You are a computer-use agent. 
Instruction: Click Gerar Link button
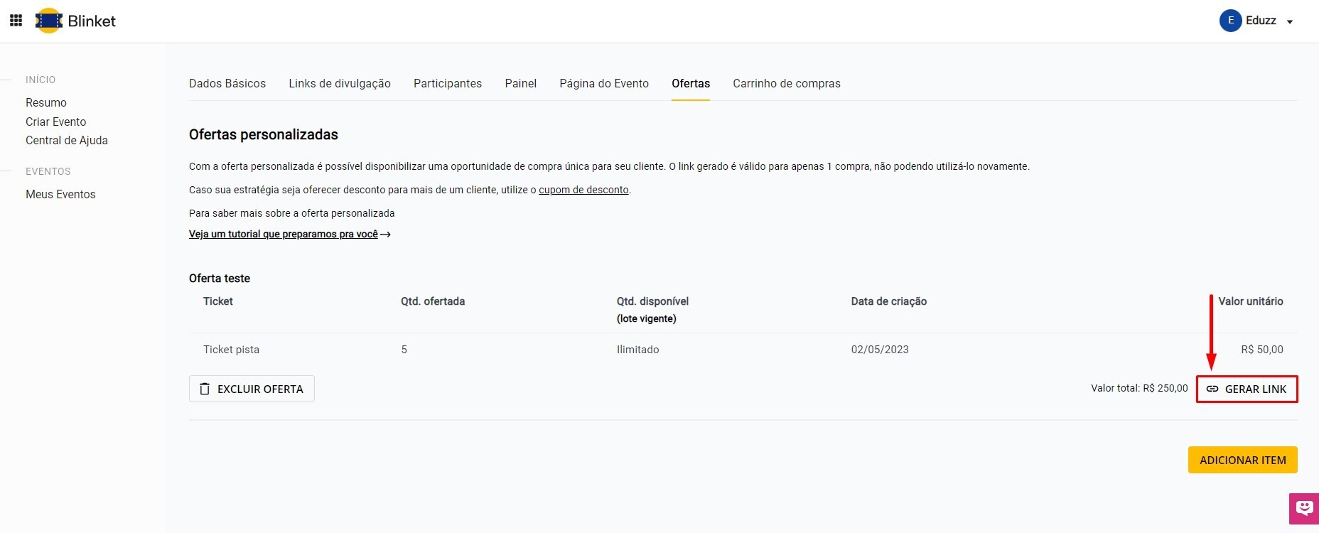tap(1247, 389)
